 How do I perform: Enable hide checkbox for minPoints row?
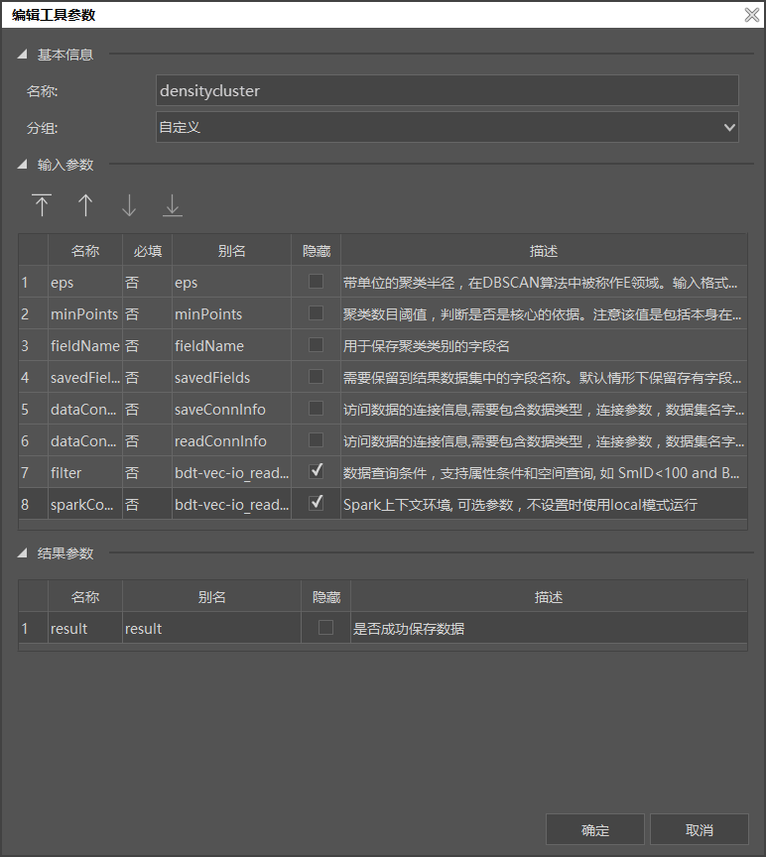pyautogui.click(x=316, y=313)
